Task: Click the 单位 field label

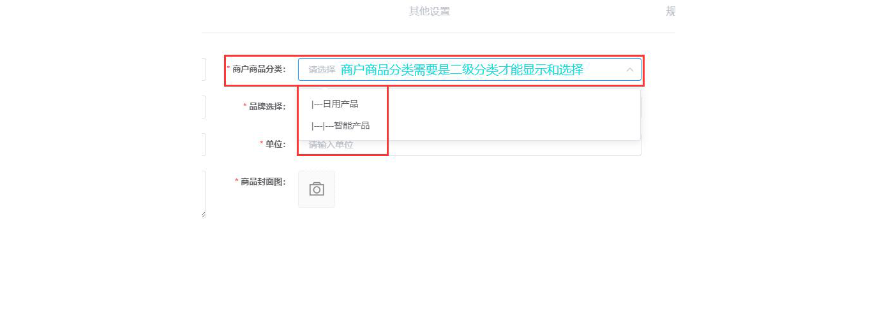Action: 274,144
